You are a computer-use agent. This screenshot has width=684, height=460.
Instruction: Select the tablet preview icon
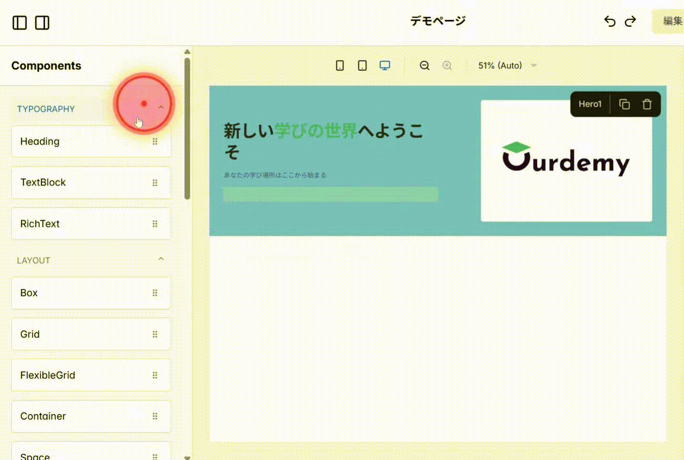[x=362, y=65]
